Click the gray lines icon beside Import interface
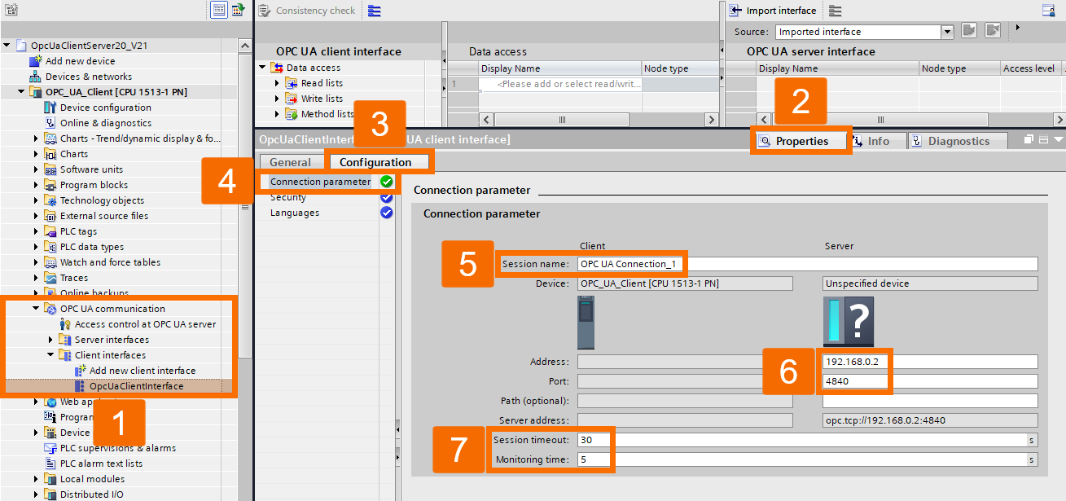The height and width of the screenshot is (501, 1066). coord(835,11)
